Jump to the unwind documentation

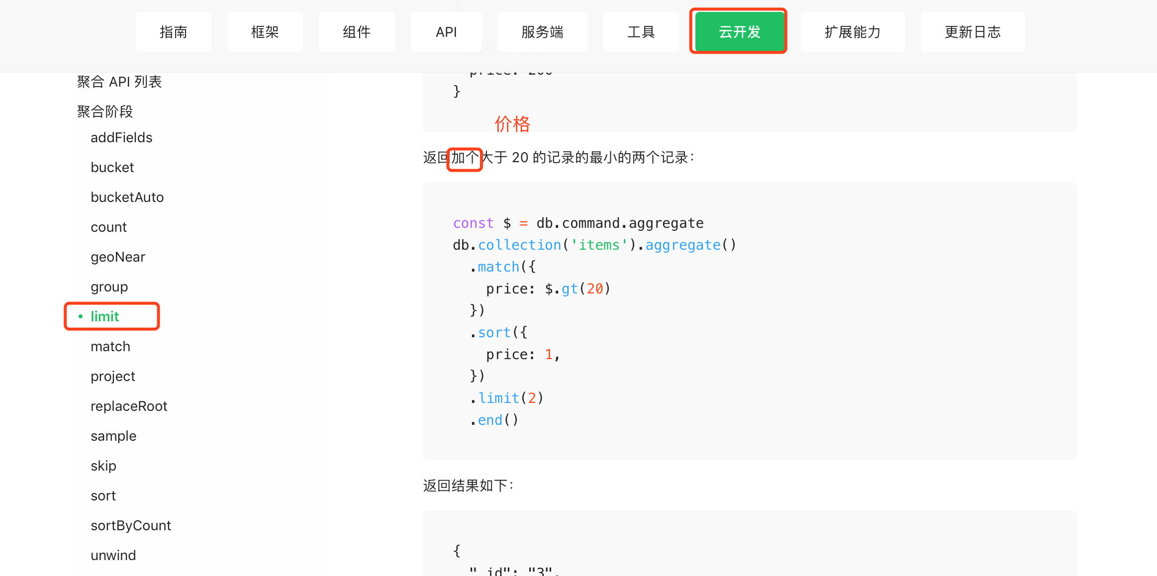pyautogui.click(x=113, y=555)
